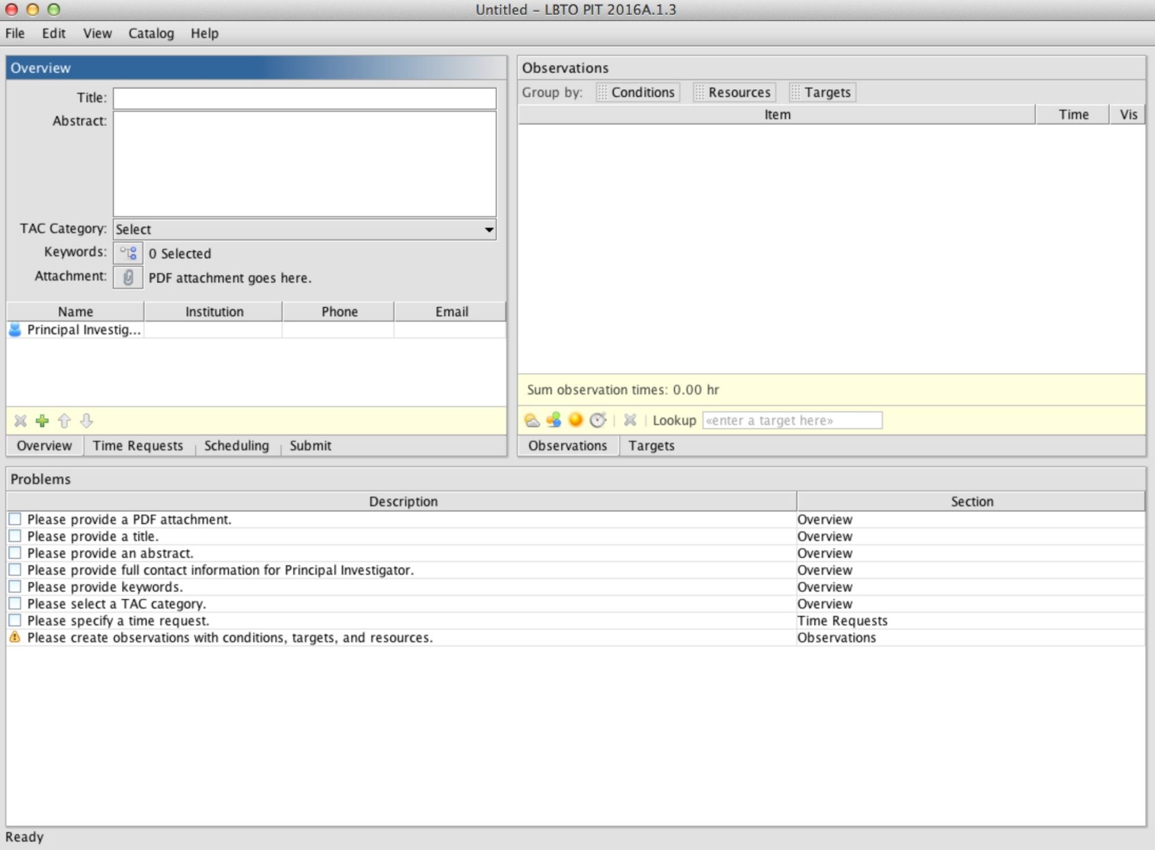Click the PDF attachment paperclip icon
1155x850 pixels.
click(x=128, y=278)
